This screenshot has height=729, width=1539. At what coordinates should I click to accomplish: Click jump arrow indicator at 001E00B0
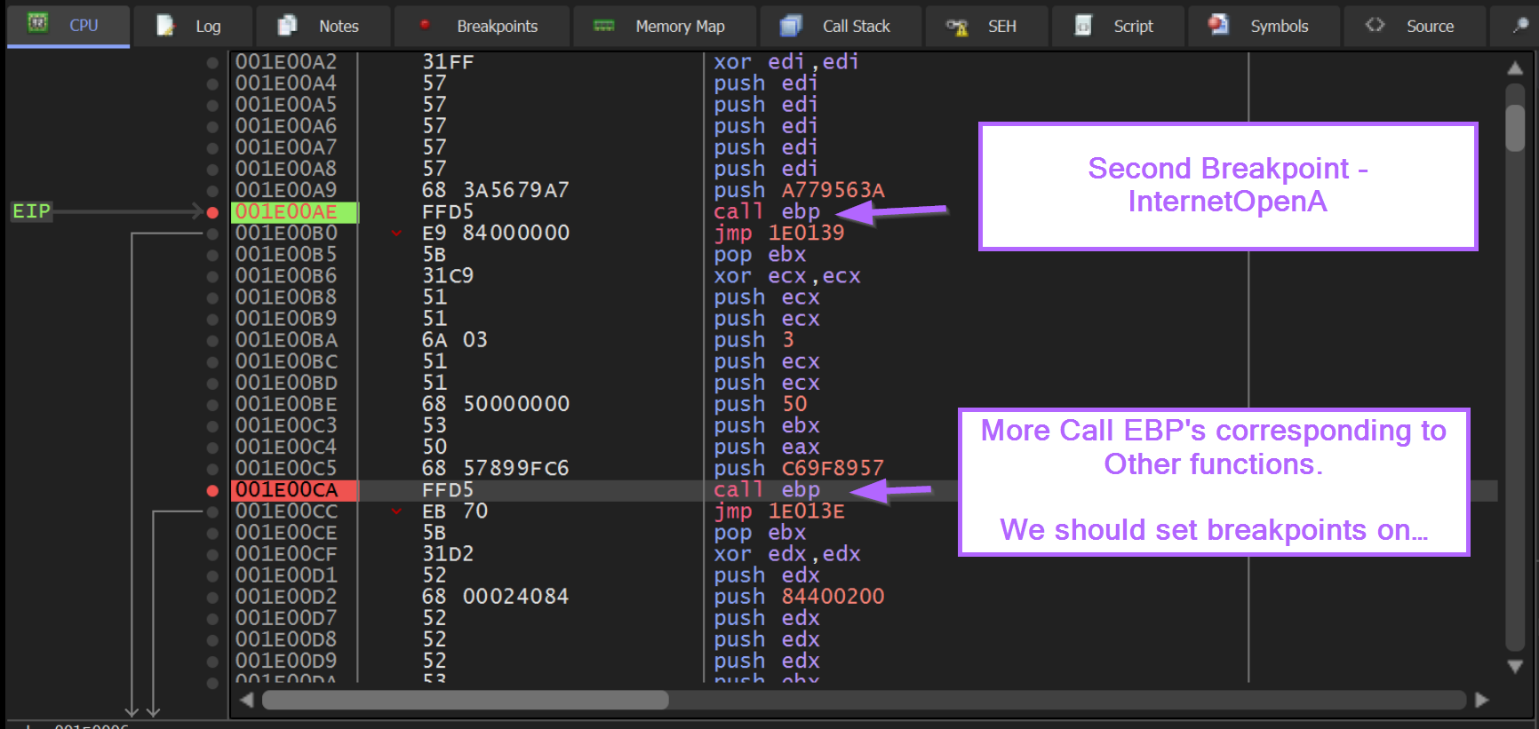click(x=396, y=234)
